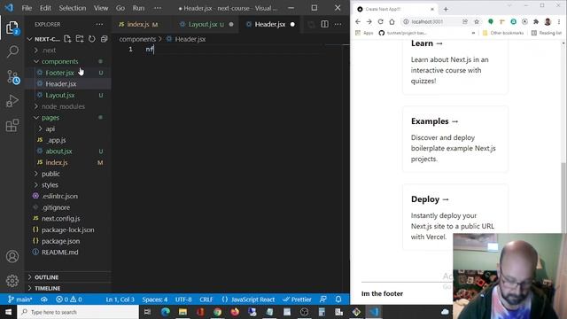Open README.md file
This screenshot has width=567, height=319.
click(59, 252)
